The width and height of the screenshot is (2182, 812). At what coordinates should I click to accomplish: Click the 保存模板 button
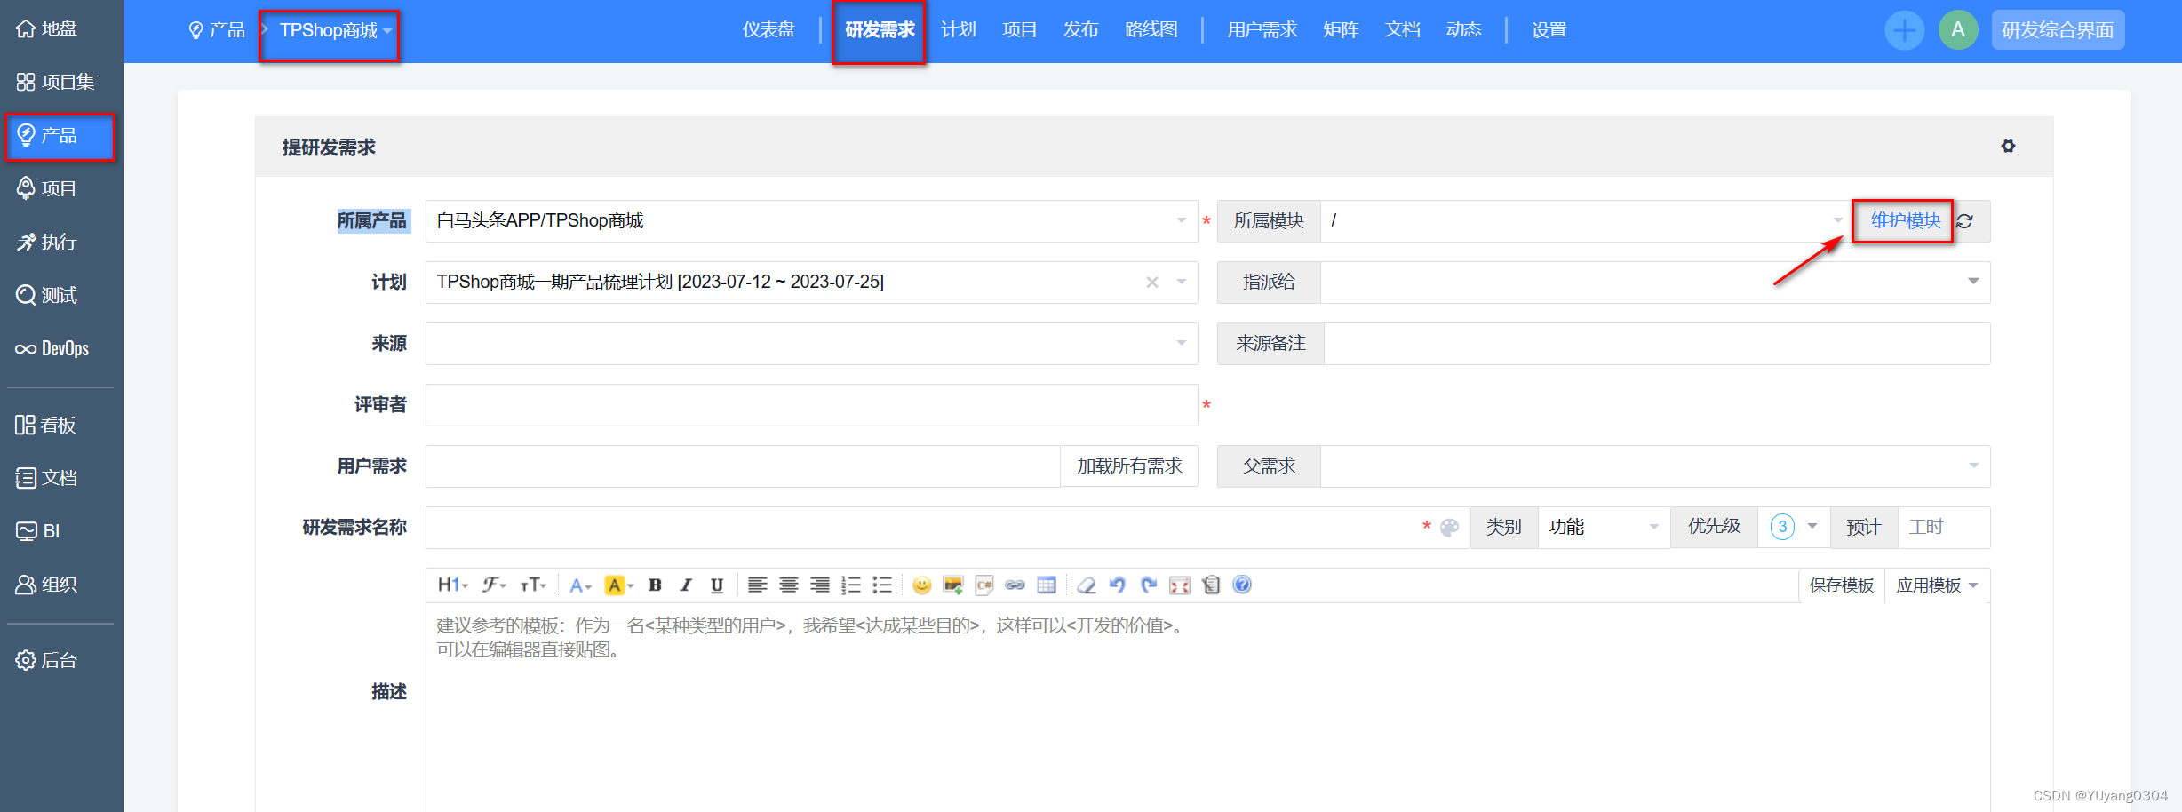(1842, 585)
